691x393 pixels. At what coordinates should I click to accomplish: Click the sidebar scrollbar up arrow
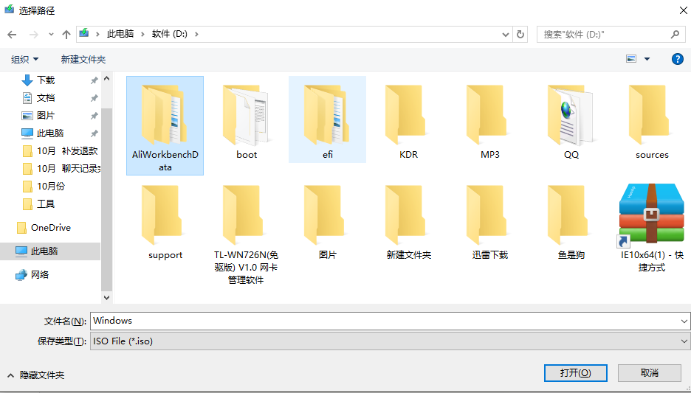coord(106,78)
